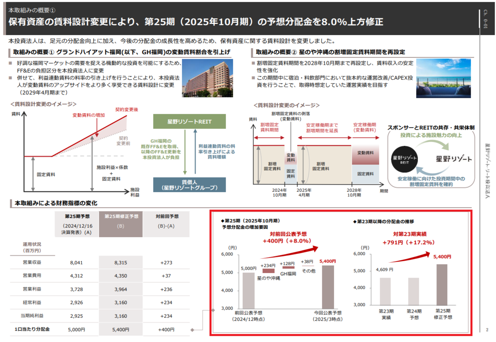Click the 営業費用 value 4,312
The image size is (496, 342).
click(x=76, y=275)
